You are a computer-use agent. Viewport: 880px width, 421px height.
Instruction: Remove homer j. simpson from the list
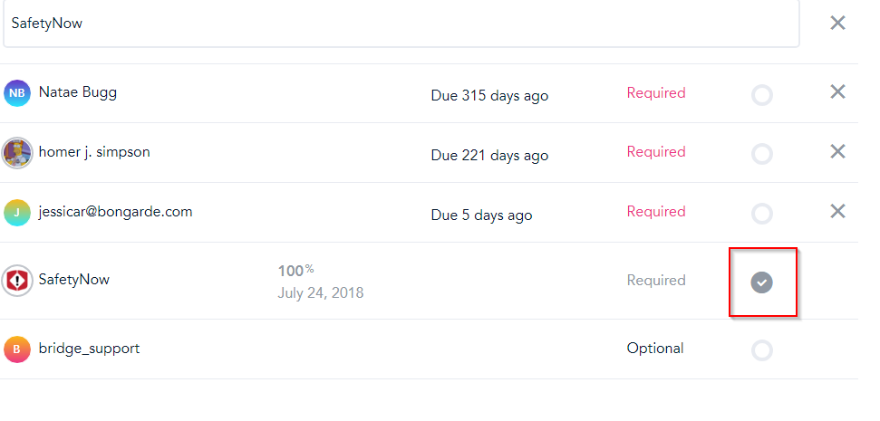pos(837,151)
